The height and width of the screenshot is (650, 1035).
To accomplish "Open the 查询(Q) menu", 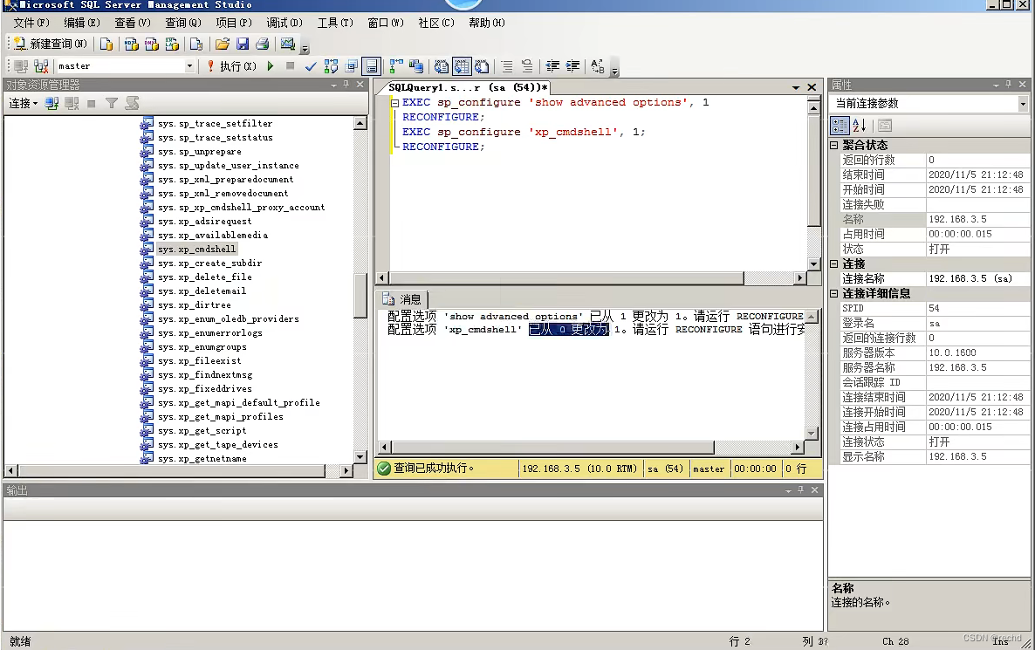I will 183,23.
